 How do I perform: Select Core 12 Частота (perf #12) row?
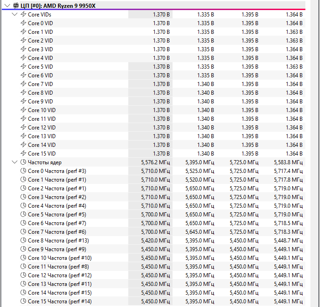pos(163,275)
